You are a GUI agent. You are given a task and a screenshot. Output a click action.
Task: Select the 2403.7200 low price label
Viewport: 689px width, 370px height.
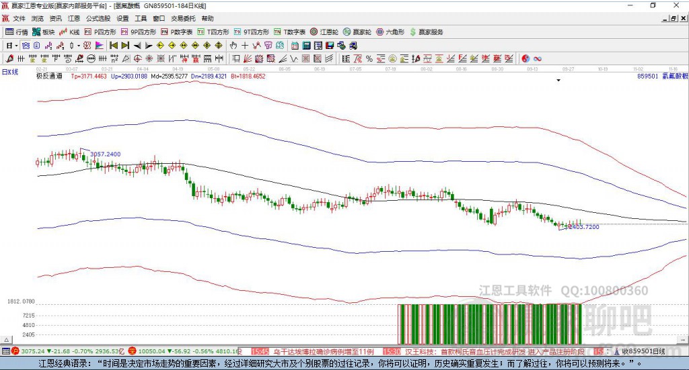tap(583, 227)
